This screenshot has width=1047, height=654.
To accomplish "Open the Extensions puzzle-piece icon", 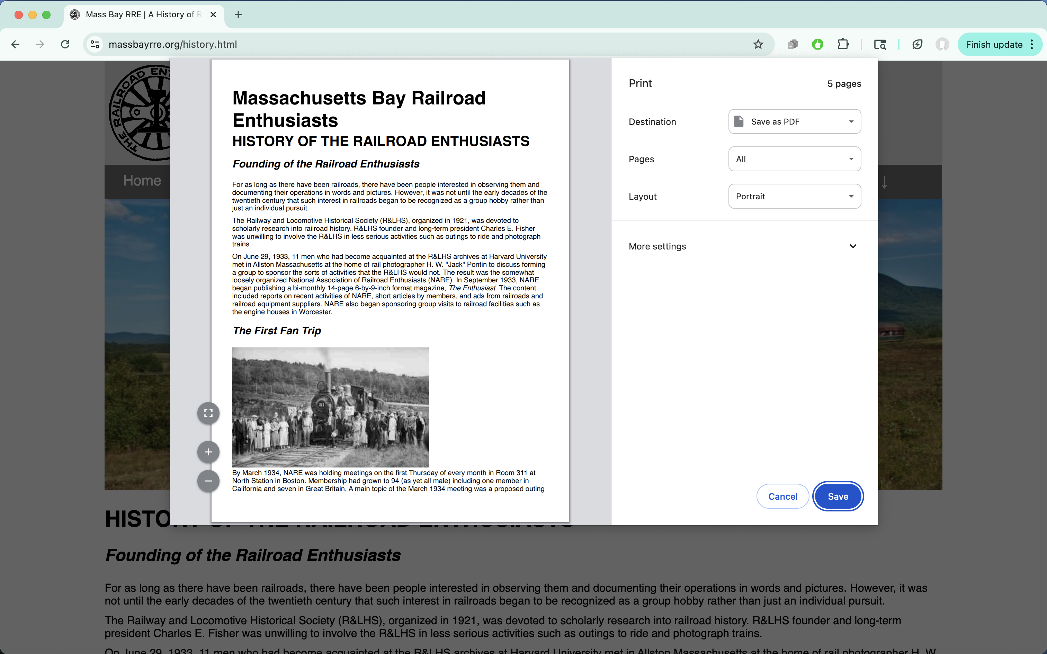I will (x=843, y=44).
